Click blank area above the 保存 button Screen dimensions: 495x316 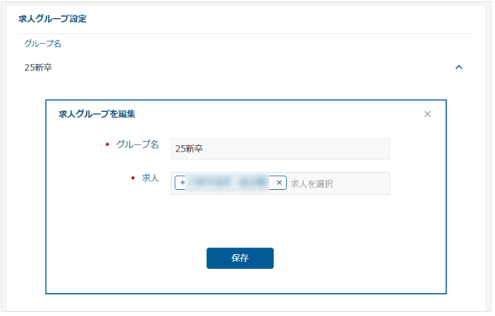click(x=240, y=221)
